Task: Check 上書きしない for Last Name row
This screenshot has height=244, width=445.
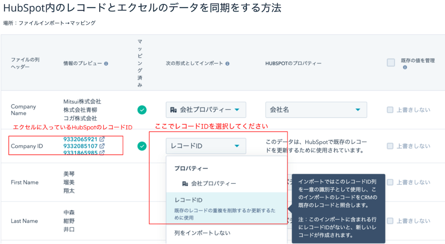Action: pyautogui.click(x=390, y=221)
